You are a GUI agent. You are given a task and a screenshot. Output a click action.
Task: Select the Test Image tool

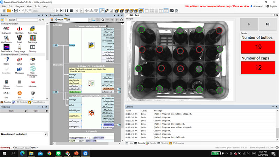(32, 39)
